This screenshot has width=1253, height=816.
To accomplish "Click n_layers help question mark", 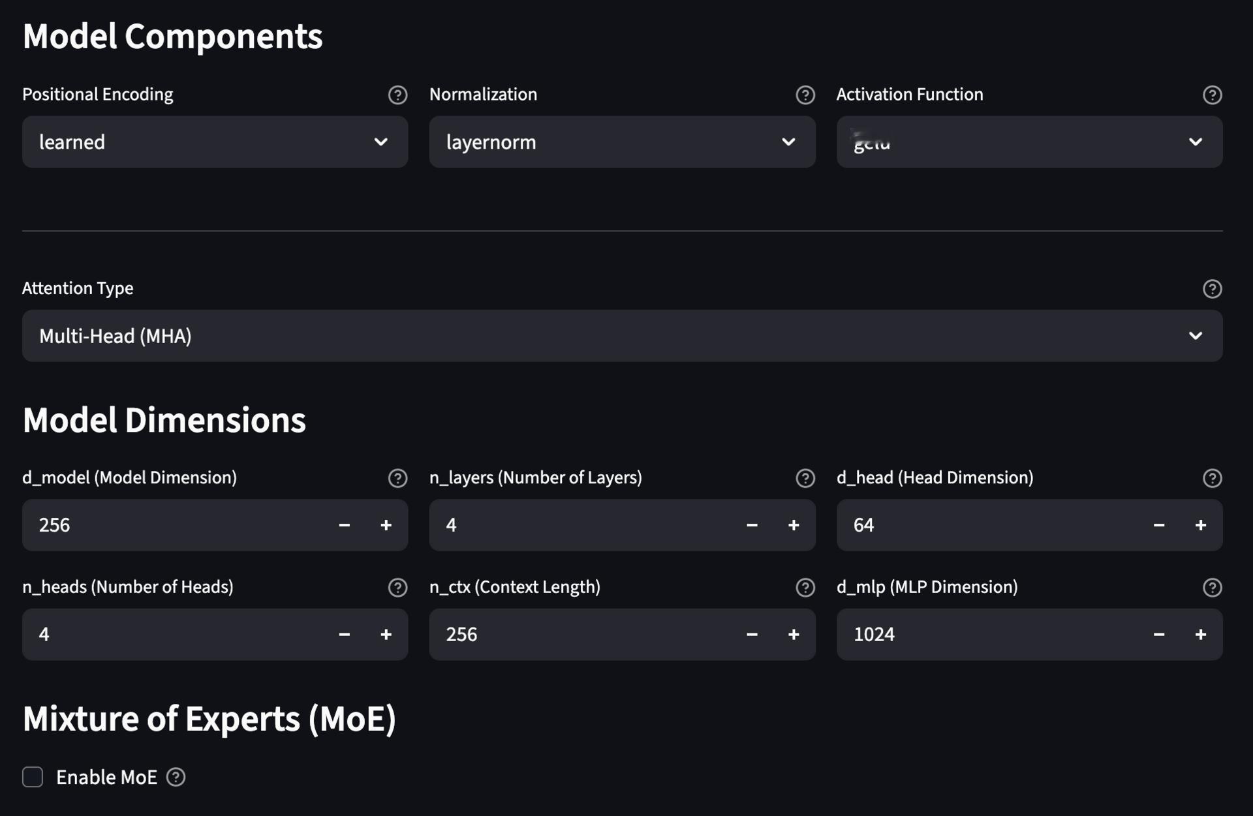I will (805, 478).
